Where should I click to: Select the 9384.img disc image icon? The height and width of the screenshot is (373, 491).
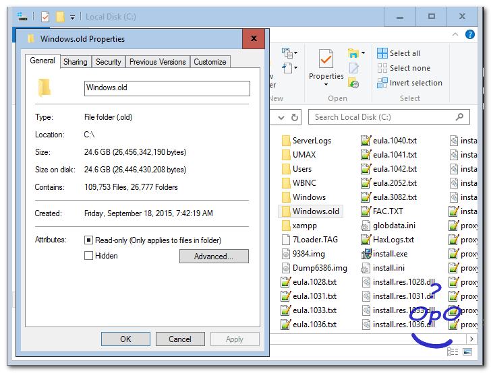(x=285, y=254)
